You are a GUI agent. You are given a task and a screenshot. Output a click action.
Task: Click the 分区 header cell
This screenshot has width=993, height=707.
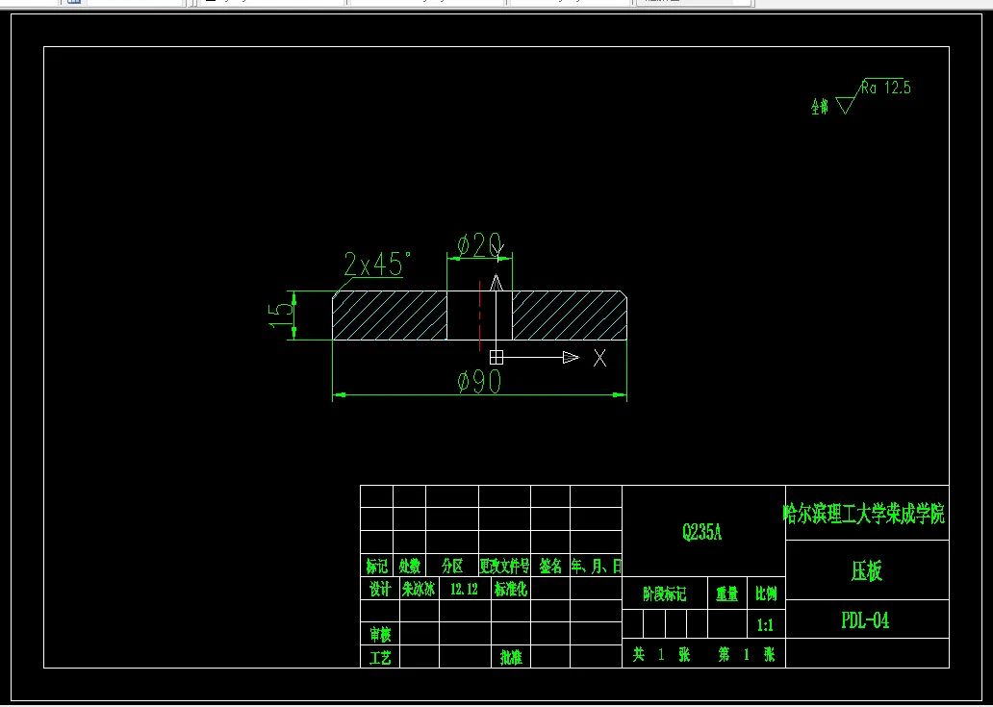(x=452, y=566)
